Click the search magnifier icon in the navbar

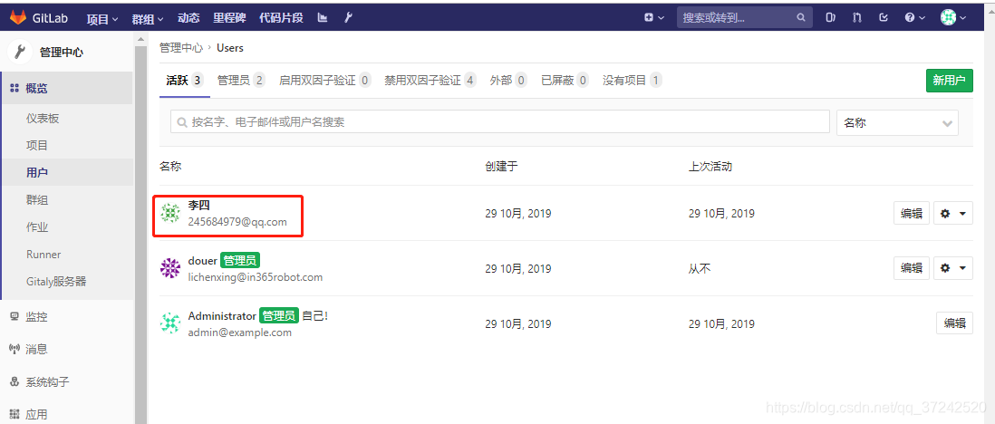(801, 18)
